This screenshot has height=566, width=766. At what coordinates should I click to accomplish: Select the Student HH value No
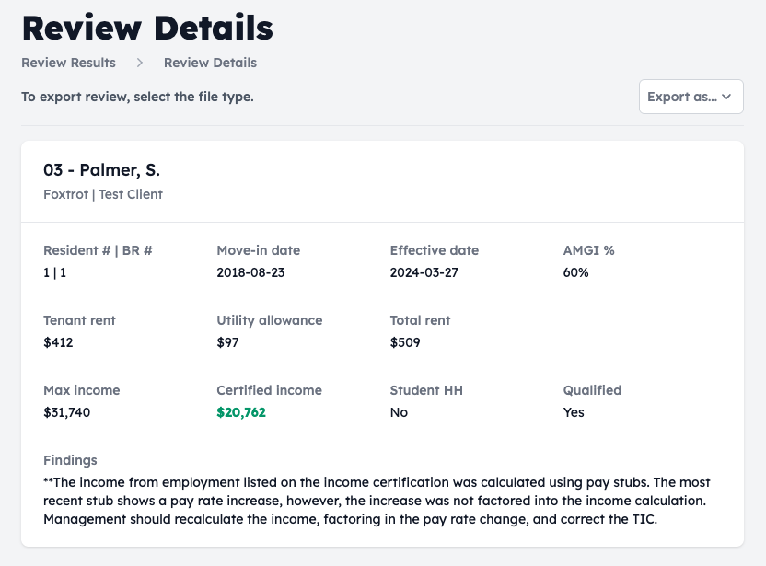pyautogui.click(x=398, y=412)
